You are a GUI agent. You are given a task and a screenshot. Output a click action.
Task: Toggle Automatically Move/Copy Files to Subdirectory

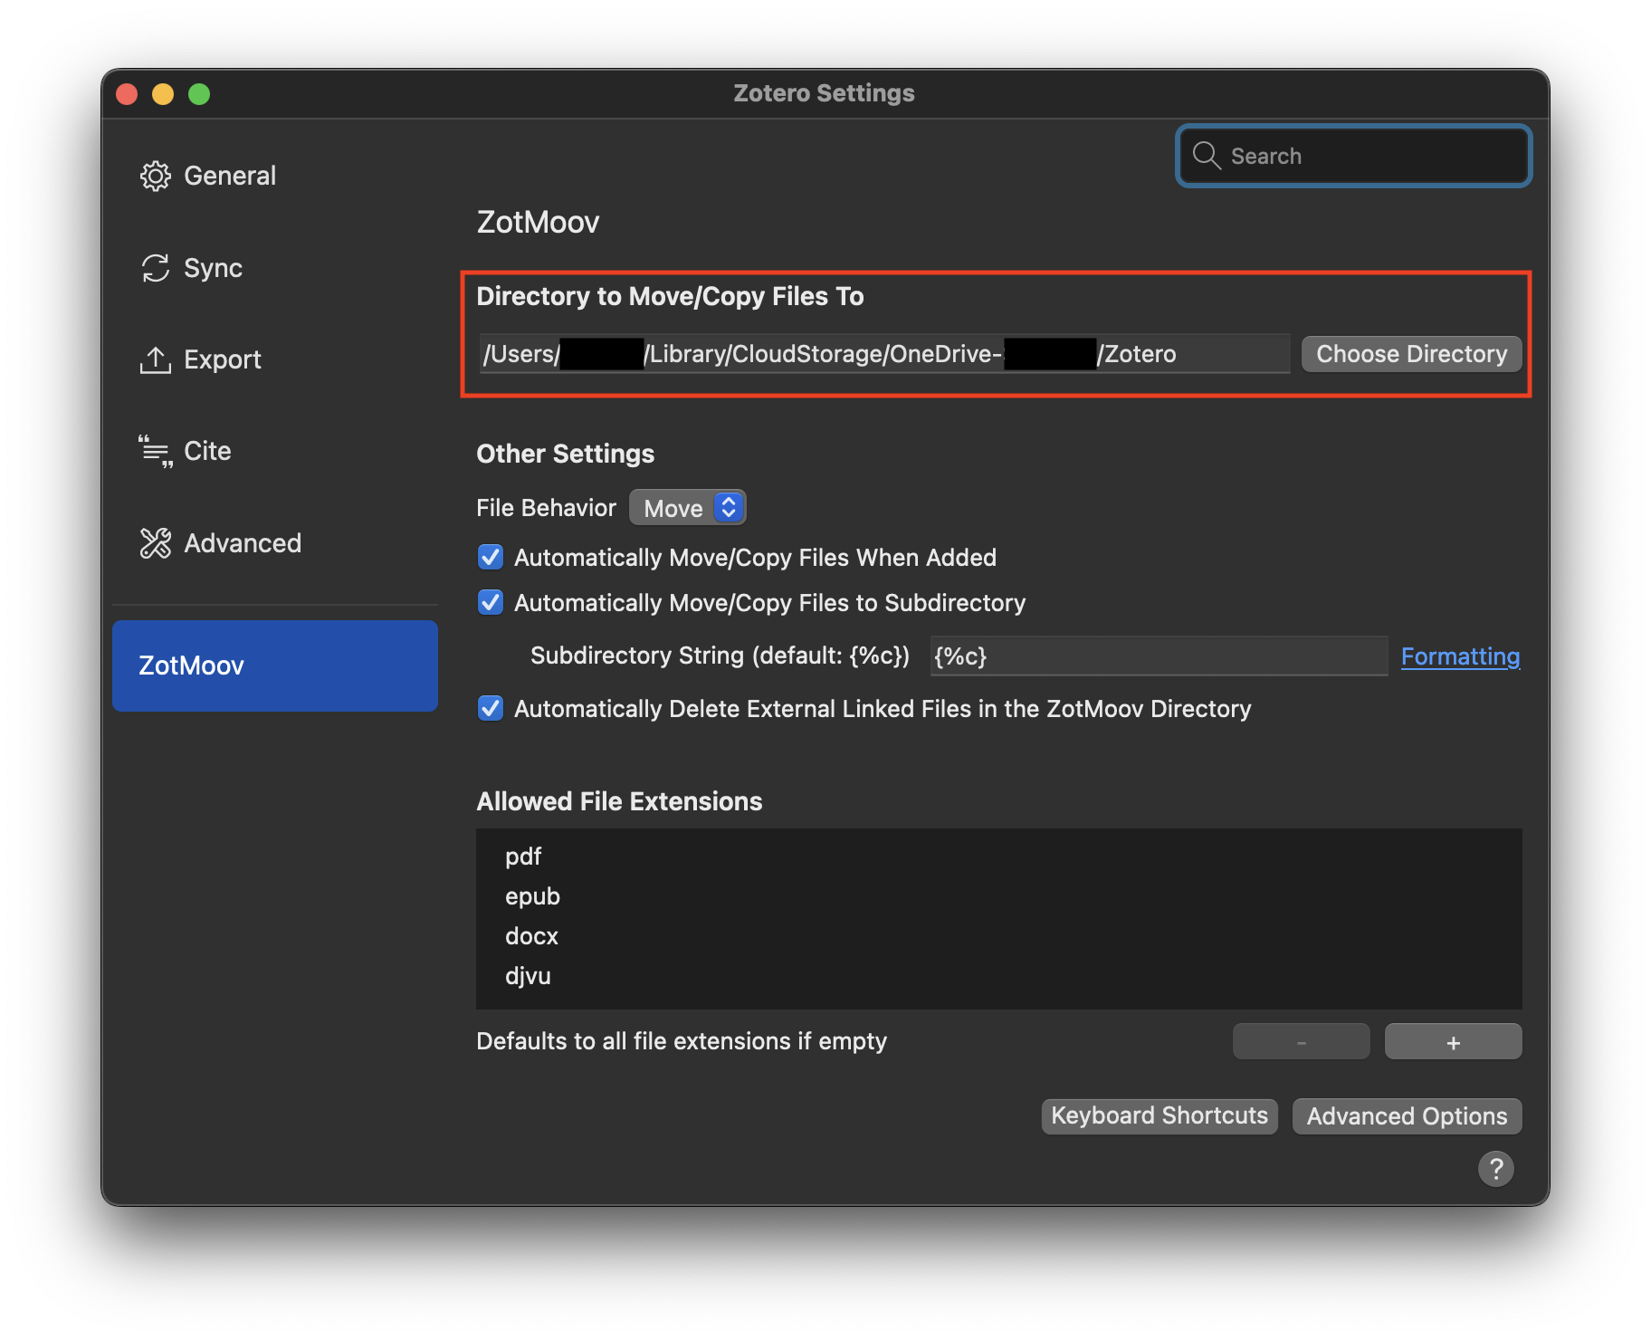(491, 602)
